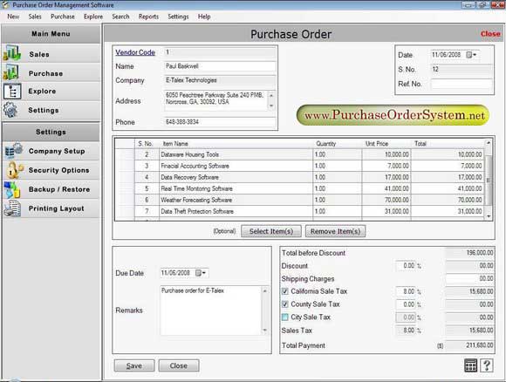Toggle the California Sale Tax checkbox
The width and height of the screenshot is (506, 382).
285,291
